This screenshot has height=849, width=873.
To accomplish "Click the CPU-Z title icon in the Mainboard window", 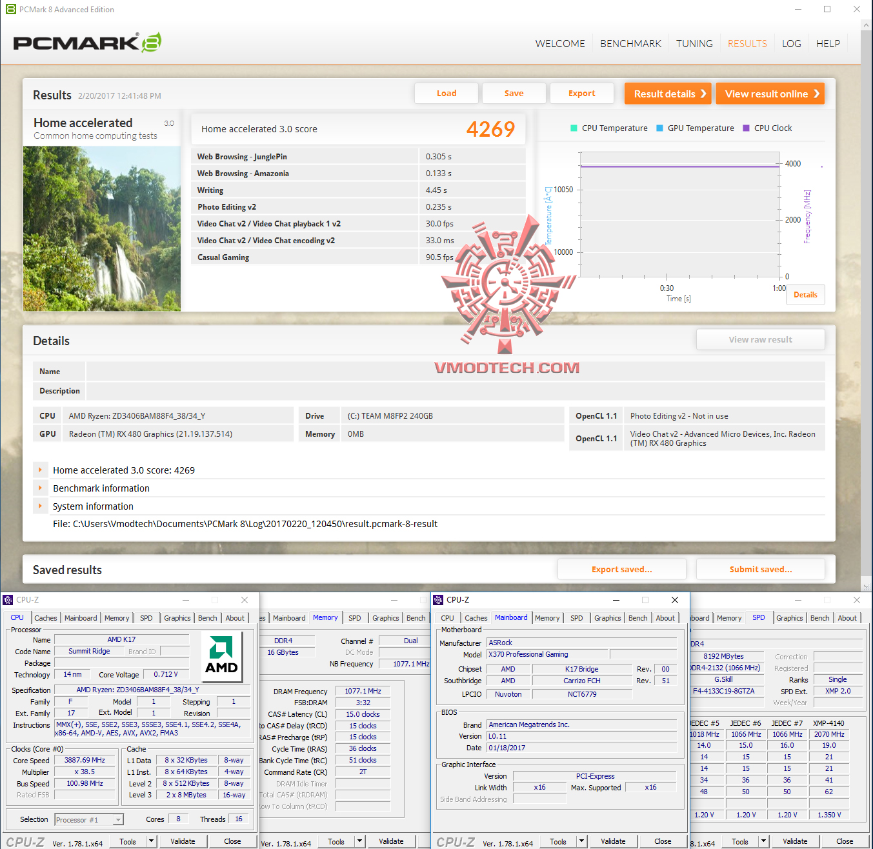I will (438, 600).
